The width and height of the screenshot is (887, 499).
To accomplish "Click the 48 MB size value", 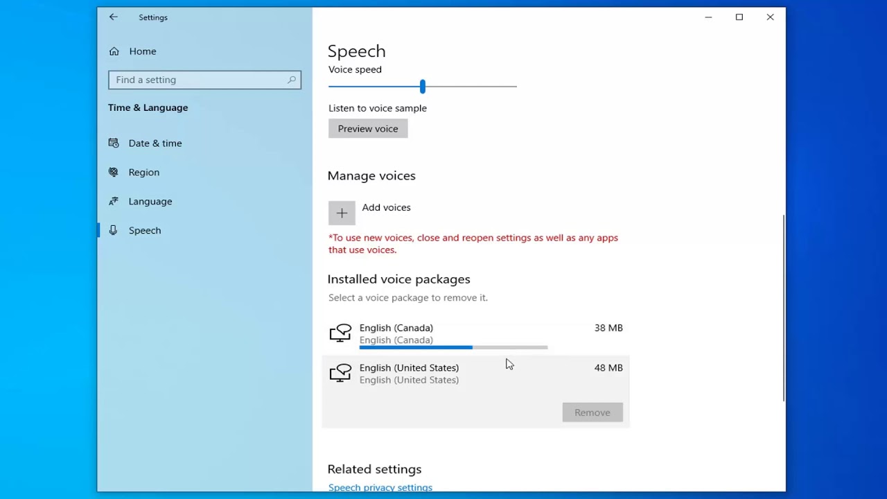I will tap(608, 368).
